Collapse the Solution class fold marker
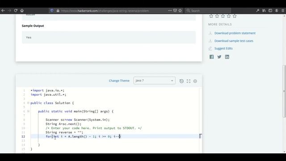 28,103
